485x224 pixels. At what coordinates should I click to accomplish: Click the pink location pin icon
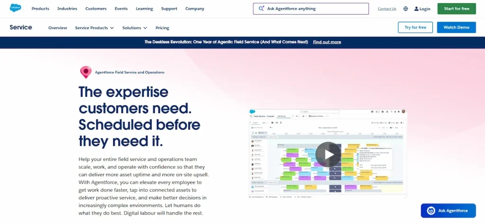[x=86, y=72]
